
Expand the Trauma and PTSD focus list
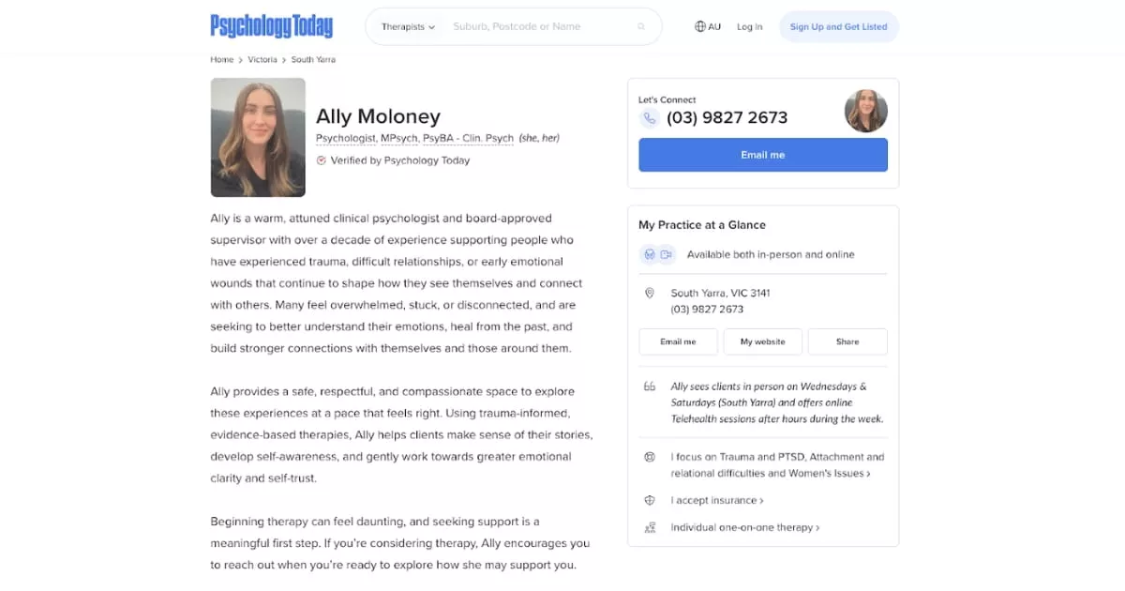[x=776, y=465]
